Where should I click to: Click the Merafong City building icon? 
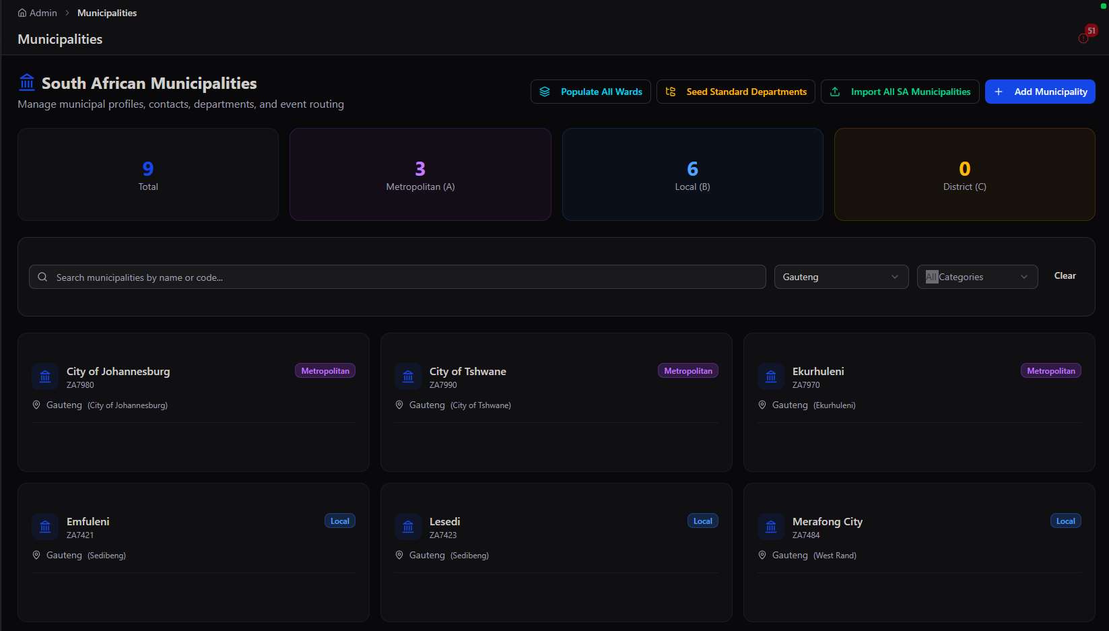(771, 527)
